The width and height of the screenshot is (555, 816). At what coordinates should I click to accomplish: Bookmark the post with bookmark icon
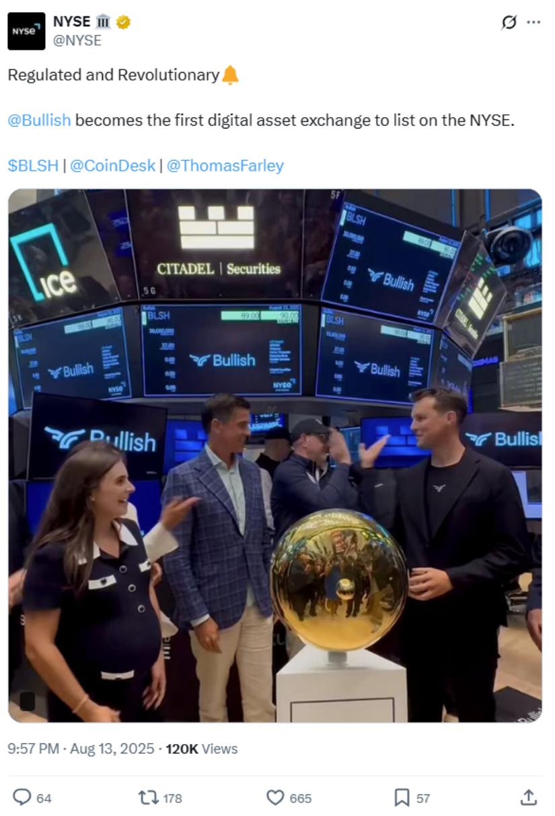click(402, 797)
